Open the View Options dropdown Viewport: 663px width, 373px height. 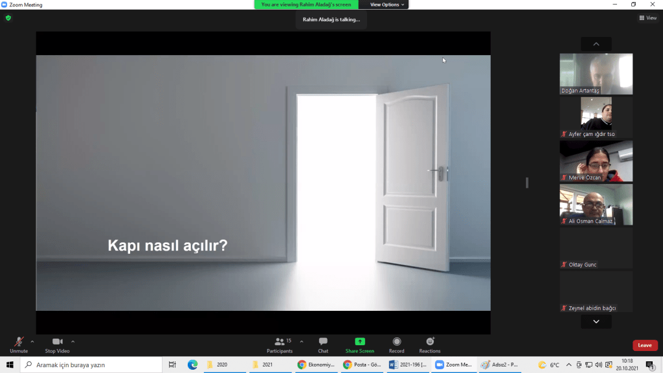pos(387,5)
